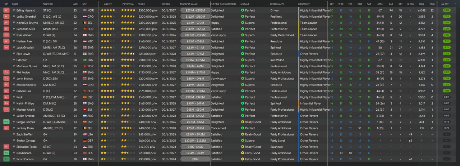The height and width of the screenshot is (166, 460).
Task: Click the person icon beside Ederson's name
Action: coord(14,60)
